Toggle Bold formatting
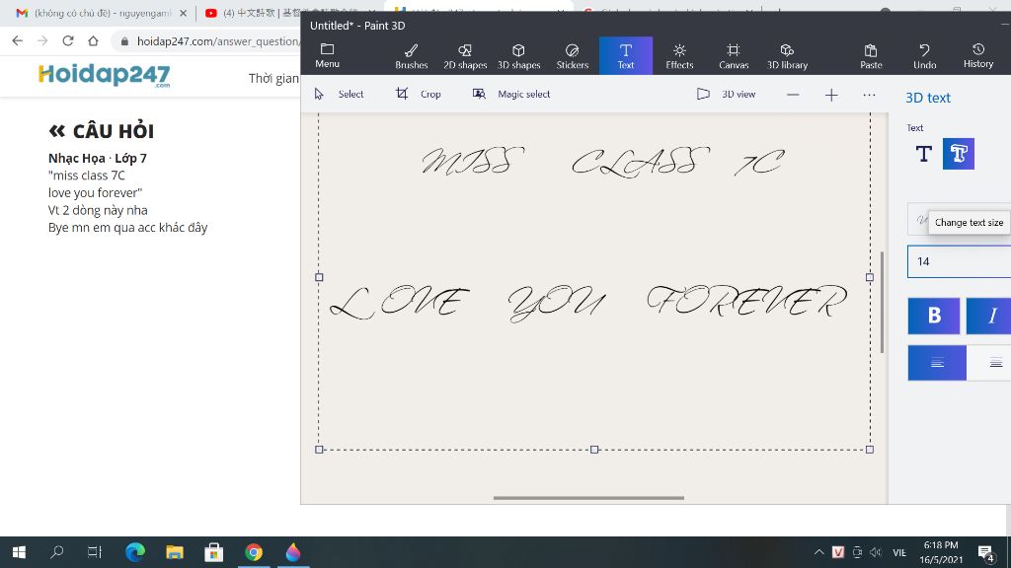1011x568 pixels. (x=934, y=316)
